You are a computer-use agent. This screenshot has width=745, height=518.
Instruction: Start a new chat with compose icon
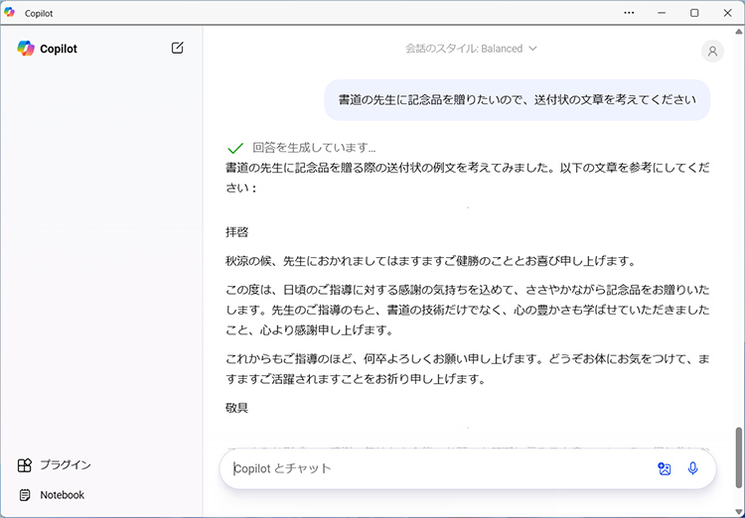coord(177,48)
